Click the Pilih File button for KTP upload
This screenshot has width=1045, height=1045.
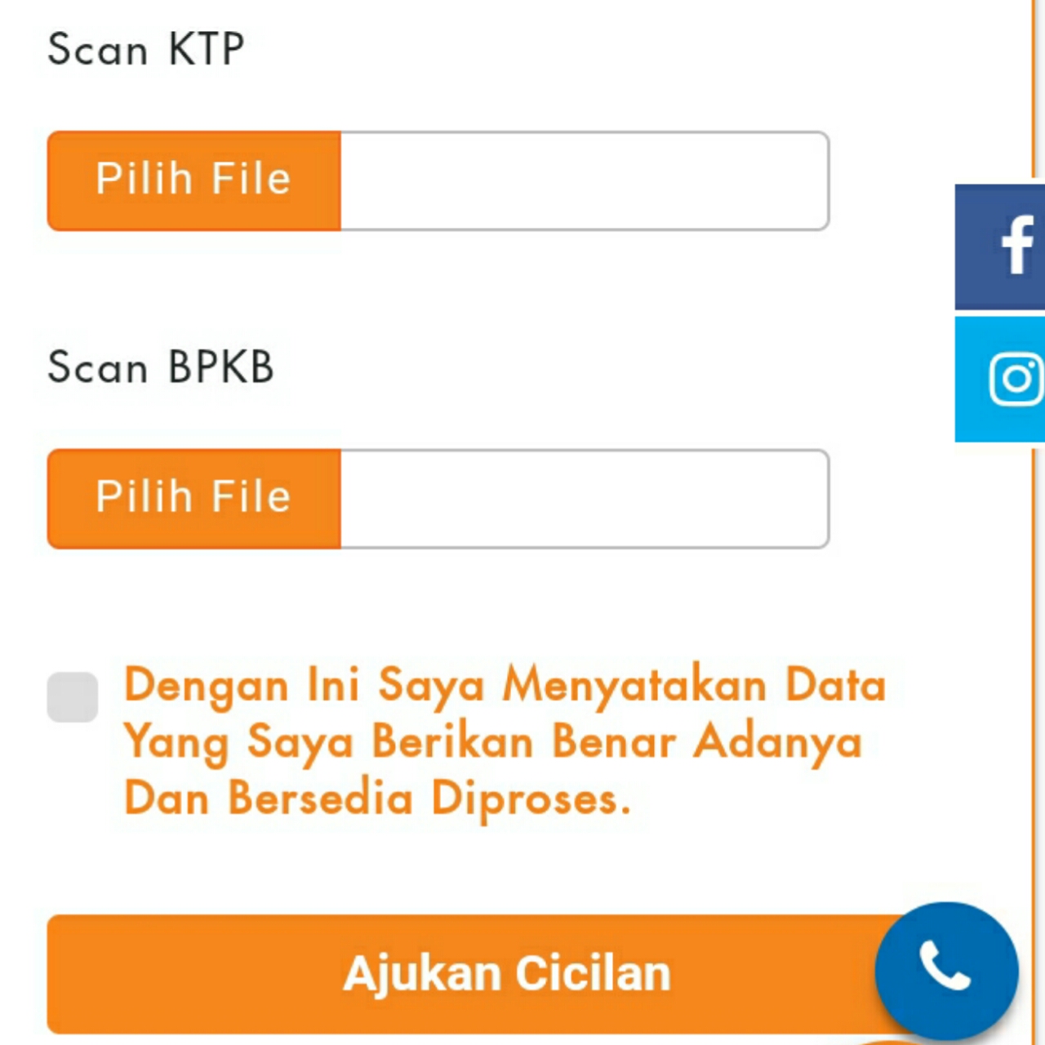(x=193, y=180)
